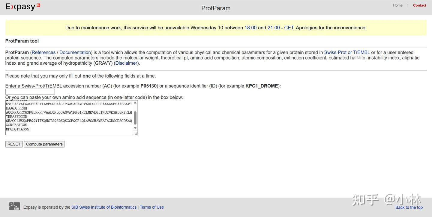Click the accession number input field
Image resolution: width=432 pixels, height=217 pixels.
point(30,92)
